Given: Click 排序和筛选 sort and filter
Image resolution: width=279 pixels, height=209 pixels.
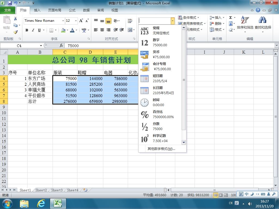Looking at the screenshot, I should point(245,24).
